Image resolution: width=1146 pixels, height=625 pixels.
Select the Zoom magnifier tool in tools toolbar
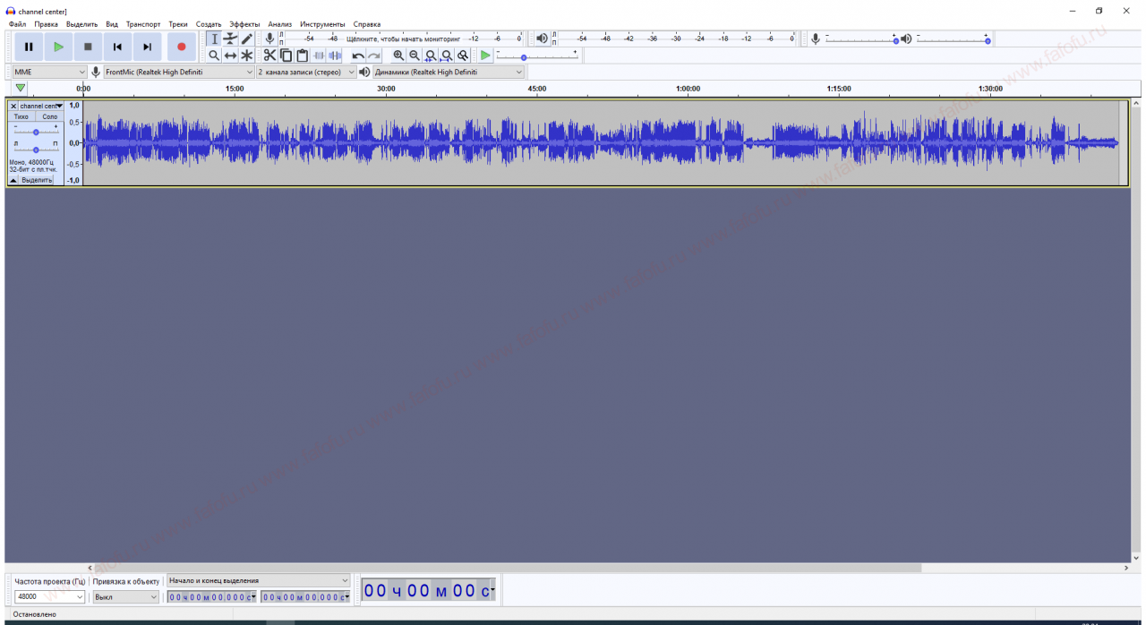pyautogui.click(x=214, y=56)
